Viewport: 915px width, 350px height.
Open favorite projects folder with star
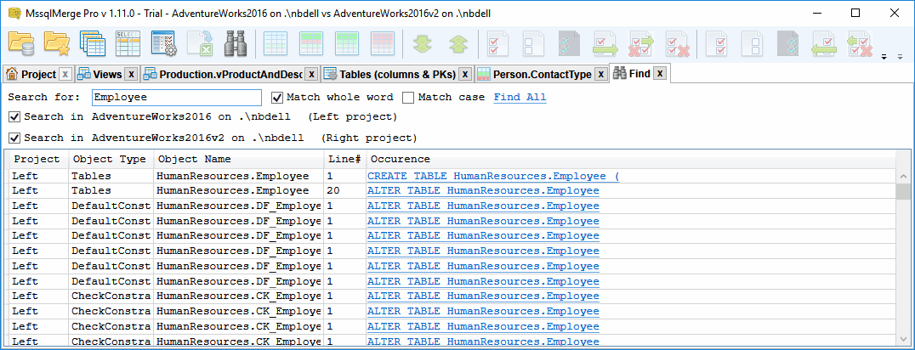pyautogui.click(x=57, y=44)
